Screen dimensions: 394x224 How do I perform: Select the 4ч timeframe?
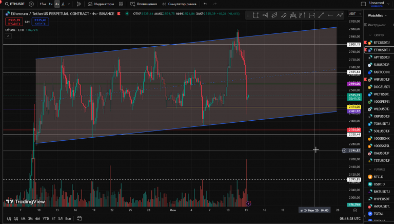click(x=57, y=4)
